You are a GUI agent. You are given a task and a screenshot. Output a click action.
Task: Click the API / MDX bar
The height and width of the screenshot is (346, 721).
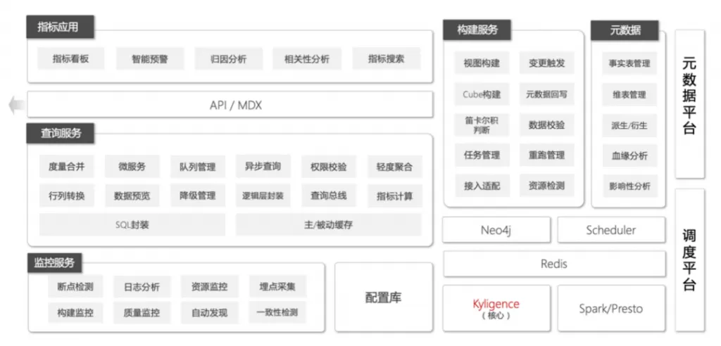(x=230, y=105)
